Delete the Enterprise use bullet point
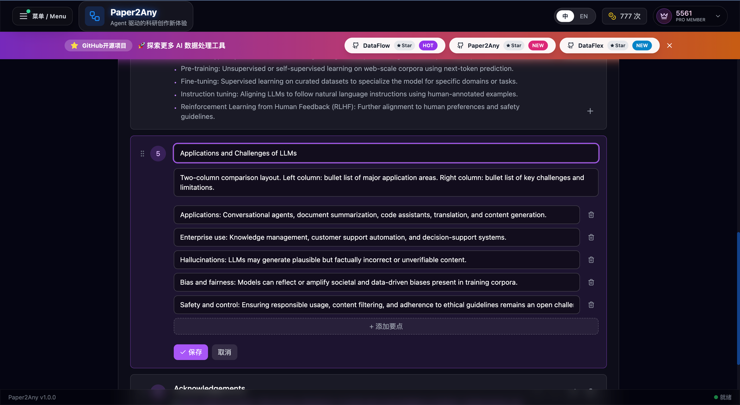Screen dimensions: 740x405 (591, 237)
